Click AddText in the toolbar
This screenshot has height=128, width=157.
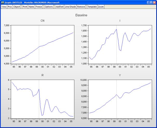(59, 7)
